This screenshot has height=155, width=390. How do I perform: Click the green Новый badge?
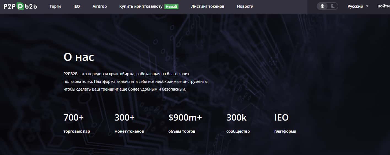point(171,6)
